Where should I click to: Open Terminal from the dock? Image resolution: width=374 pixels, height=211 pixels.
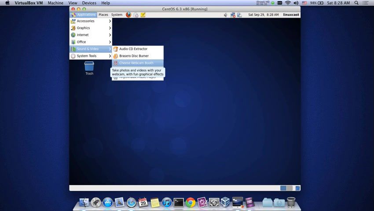click(x=178, y=202)
